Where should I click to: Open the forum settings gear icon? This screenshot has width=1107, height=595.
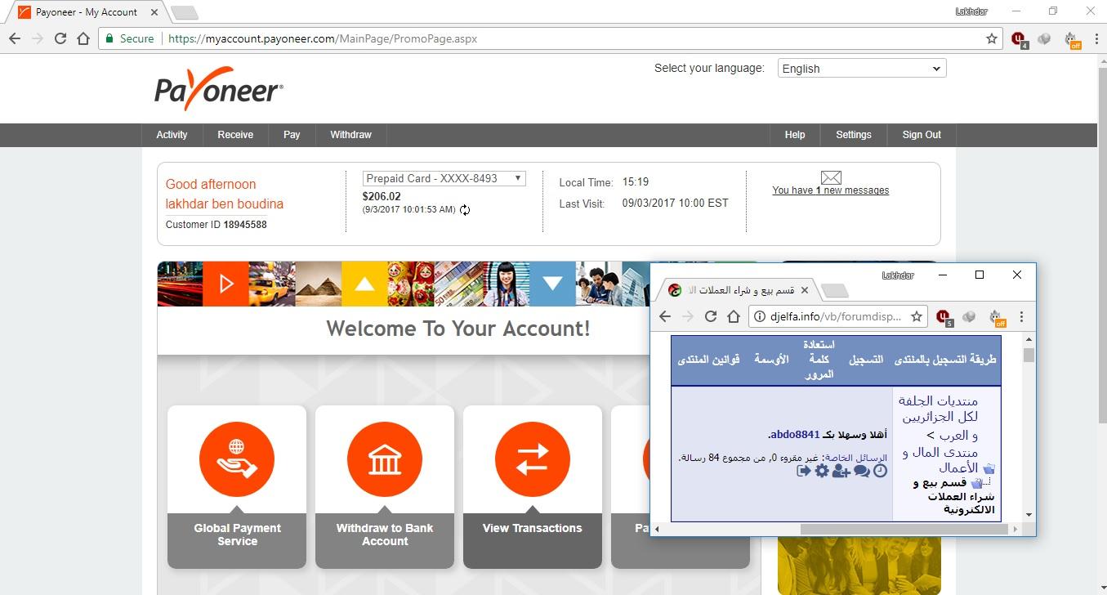click(822, 471)
